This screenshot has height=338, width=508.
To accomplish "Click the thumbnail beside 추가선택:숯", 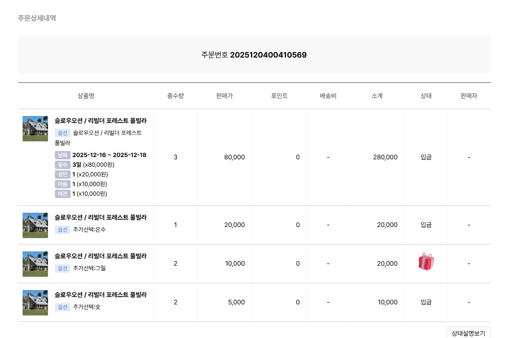I will [35, 303].
